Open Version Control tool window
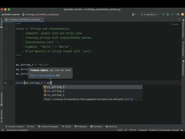Screen dimensions: 185x139 [x=15, y=127]
